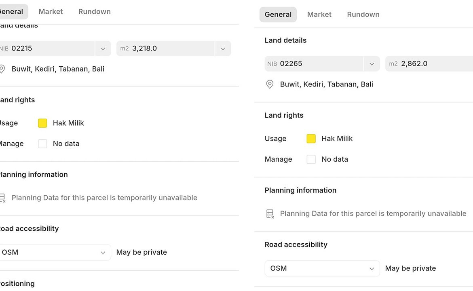The width and height of the screenshot is (473, 291).
Task: Expand the NIB 02215 dropdown chevron
Action: [103, 48]
